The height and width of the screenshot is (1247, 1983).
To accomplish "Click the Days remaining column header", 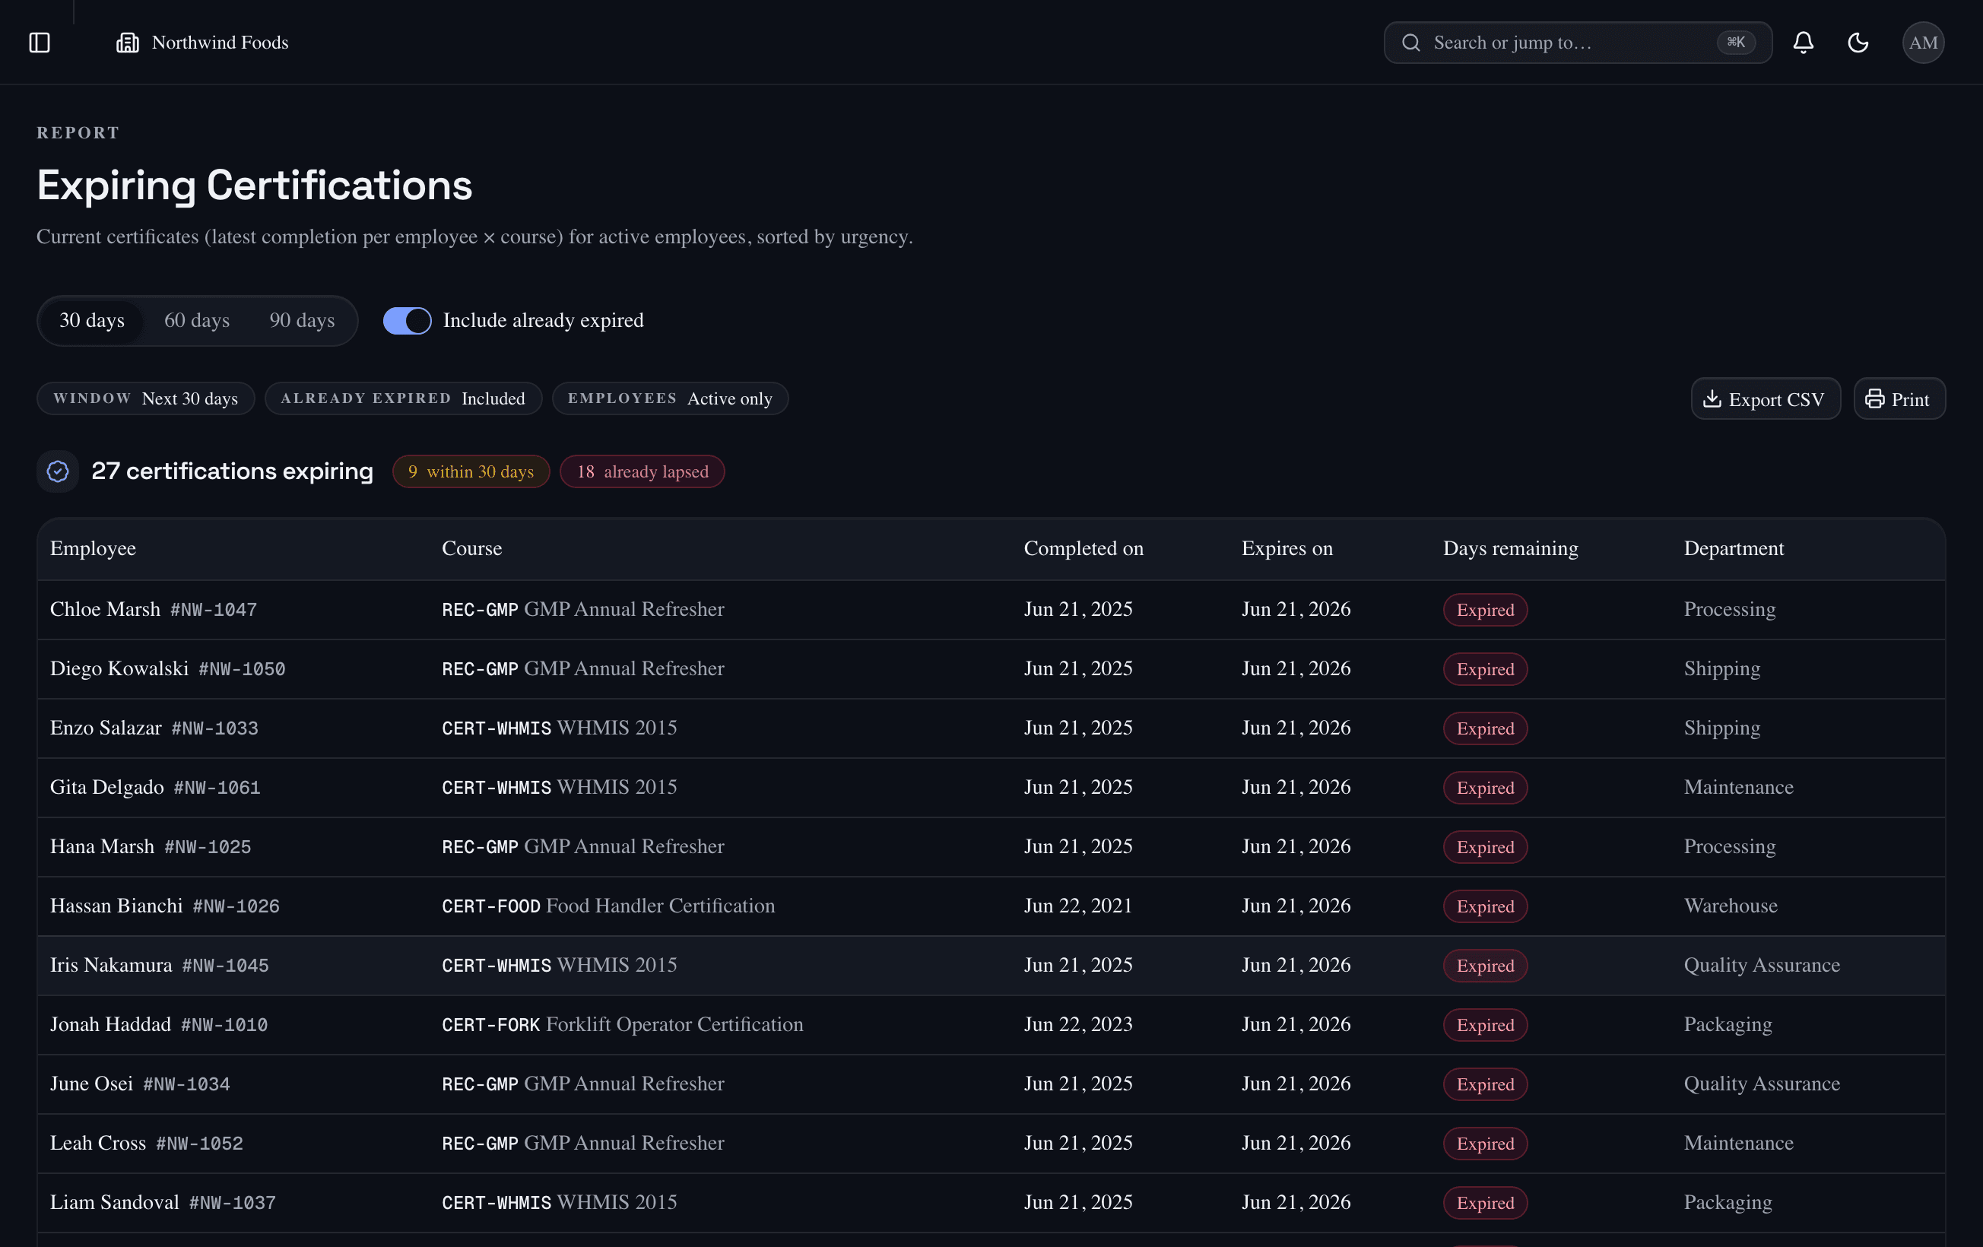I will tap(1510, 548).
